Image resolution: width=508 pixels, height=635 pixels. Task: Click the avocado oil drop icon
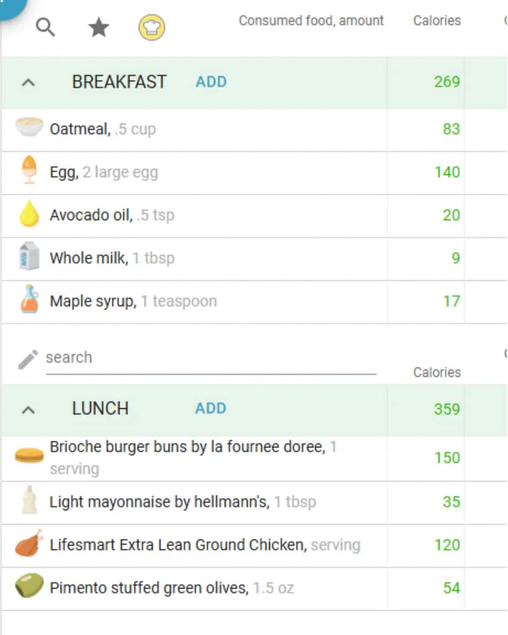[x=29, y=214]
